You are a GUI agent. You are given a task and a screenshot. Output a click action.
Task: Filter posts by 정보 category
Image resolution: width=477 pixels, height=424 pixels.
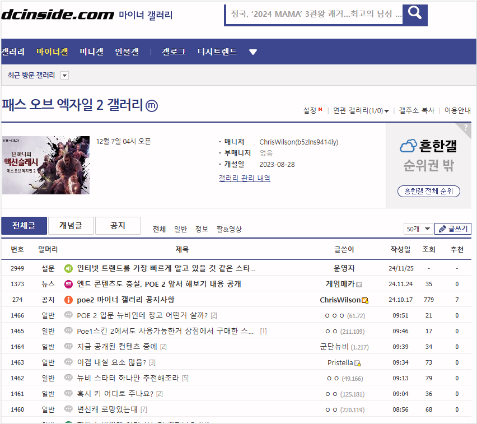tap(202, 229)
